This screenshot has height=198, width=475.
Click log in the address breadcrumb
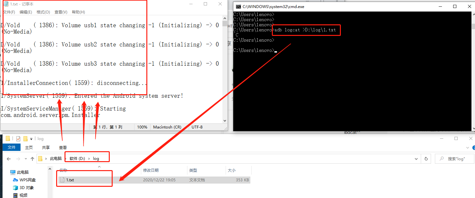pyautogui.click(x=96, y=159)
